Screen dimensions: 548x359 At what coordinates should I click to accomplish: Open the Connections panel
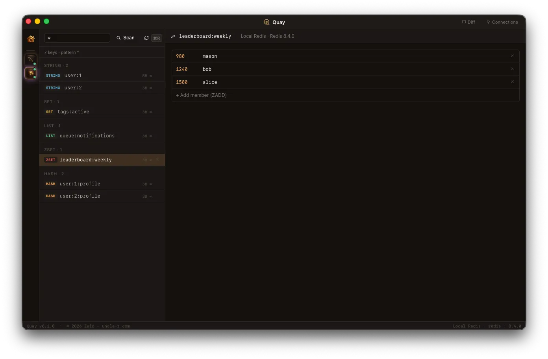pyautogui.click(x=502, y=22)
